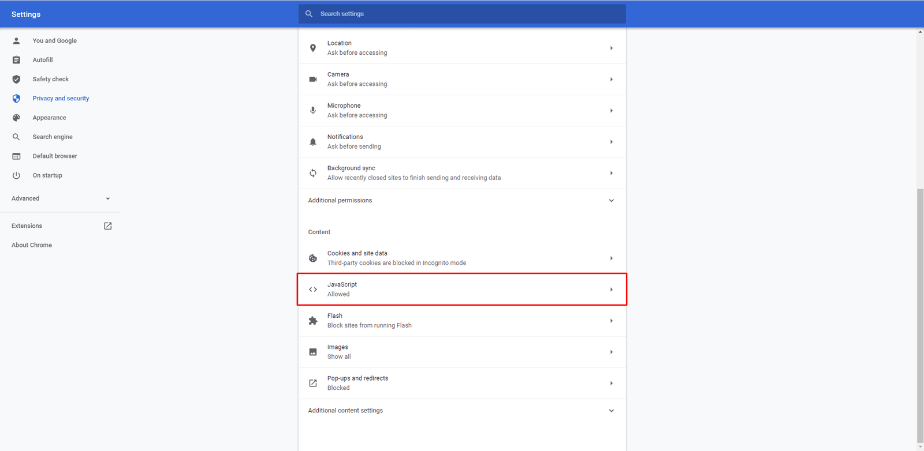
Task: Expand Additional content settings section
Action: pos(611,411)
